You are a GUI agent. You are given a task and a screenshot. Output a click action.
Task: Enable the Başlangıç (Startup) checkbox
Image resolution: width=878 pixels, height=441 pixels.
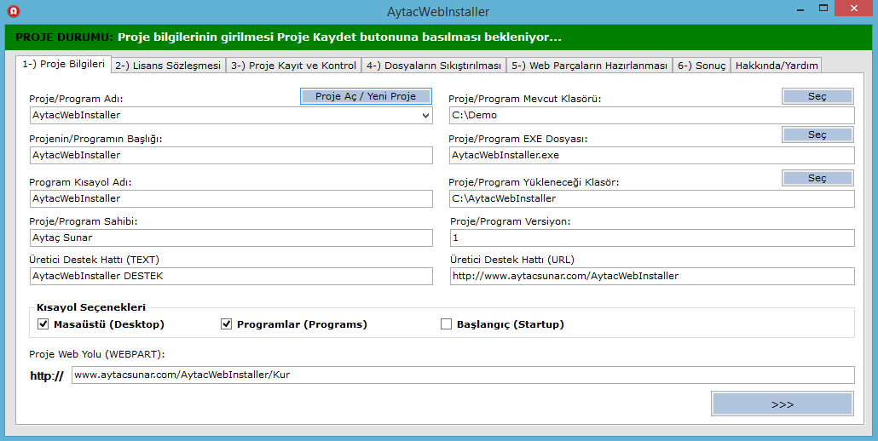446,324
